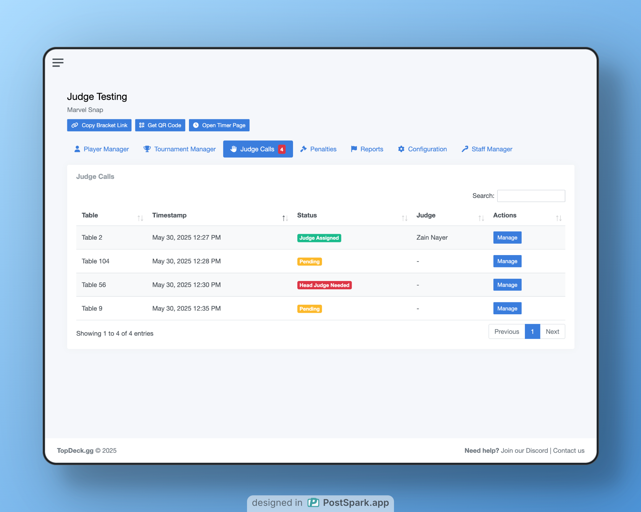Switch to the Player Manager tab
This screenshot has width=641, height=512.
102,149
